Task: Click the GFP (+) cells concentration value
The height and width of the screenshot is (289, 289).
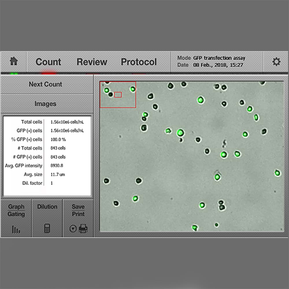Action: 67,131
